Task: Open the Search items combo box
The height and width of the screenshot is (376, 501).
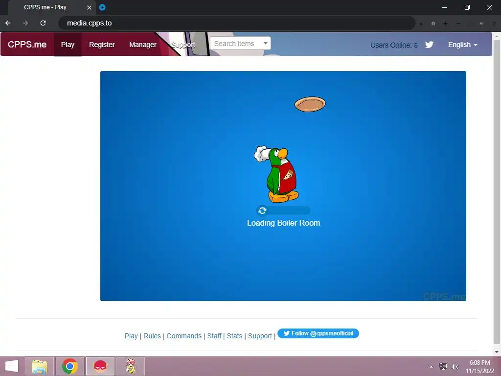Action: click(x=240, y=43)
